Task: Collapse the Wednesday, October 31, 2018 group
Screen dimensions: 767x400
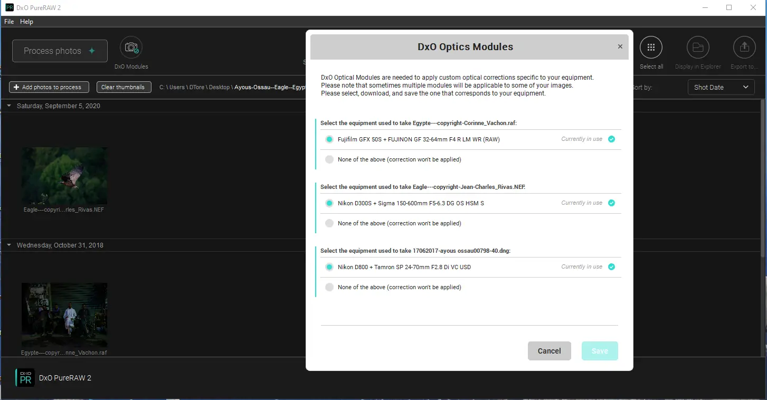Action: click(9, 245)
